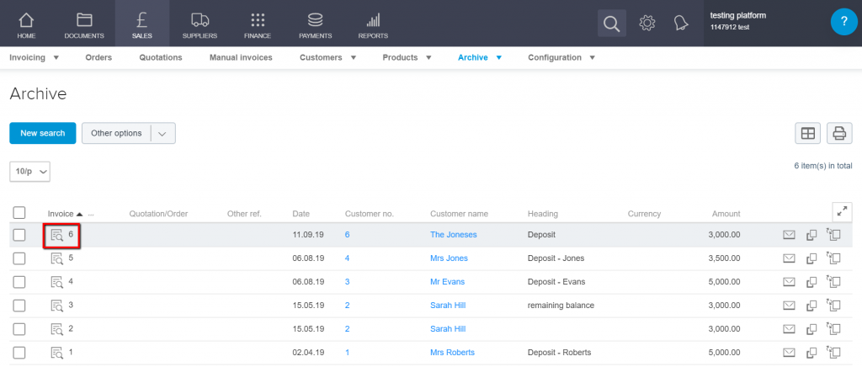Tick checkbox for invoice 3
Image resolution: width=862 pixels, height=367 pixels.
pos(19,306)
